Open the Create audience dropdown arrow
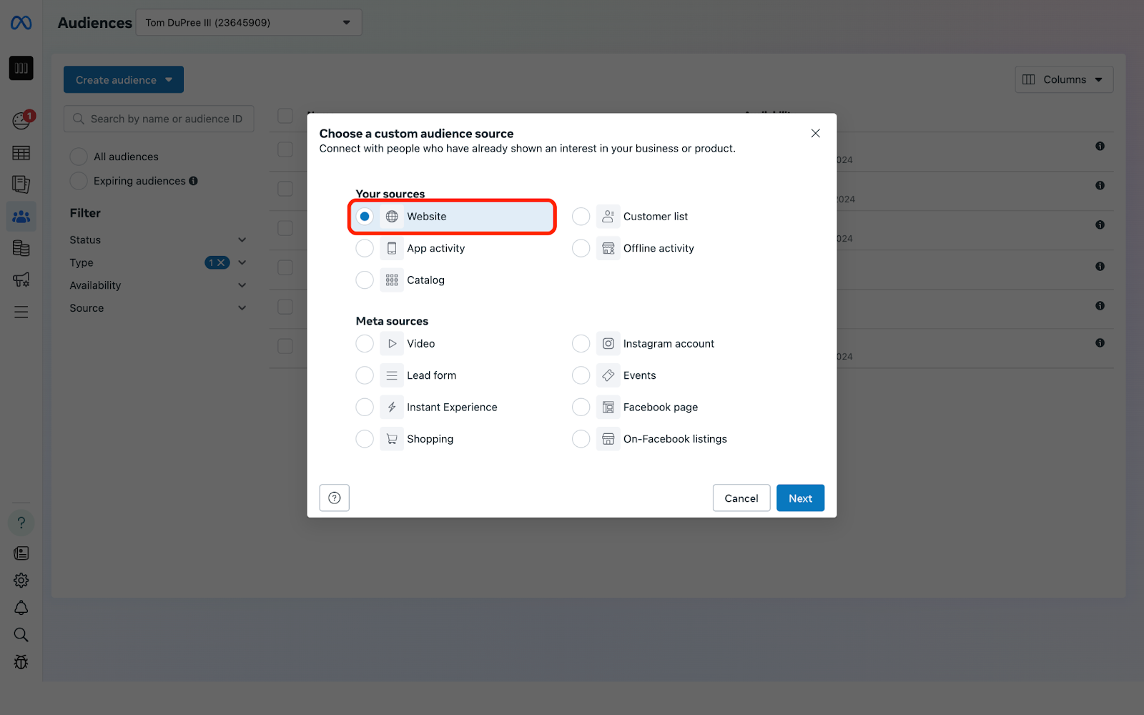 (169, 80)
